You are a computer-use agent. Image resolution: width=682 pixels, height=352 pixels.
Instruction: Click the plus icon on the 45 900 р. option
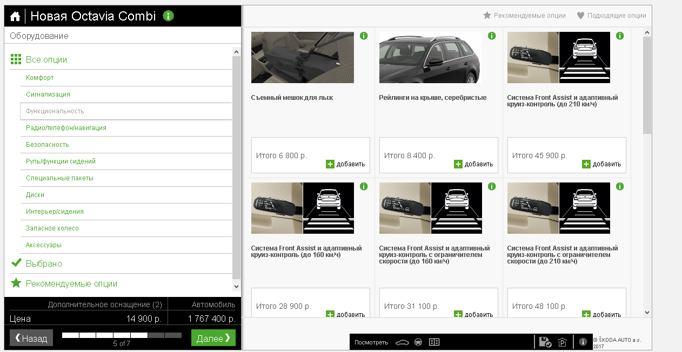586,164
